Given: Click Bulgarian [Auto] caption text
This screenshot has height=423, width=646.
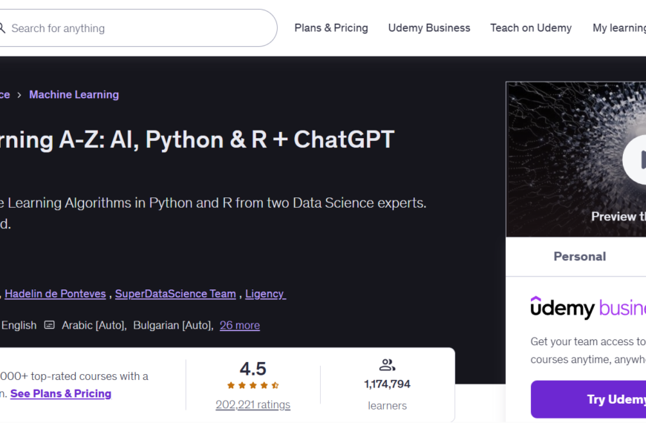Looking at the screenshot, I should tap(173, 325).
